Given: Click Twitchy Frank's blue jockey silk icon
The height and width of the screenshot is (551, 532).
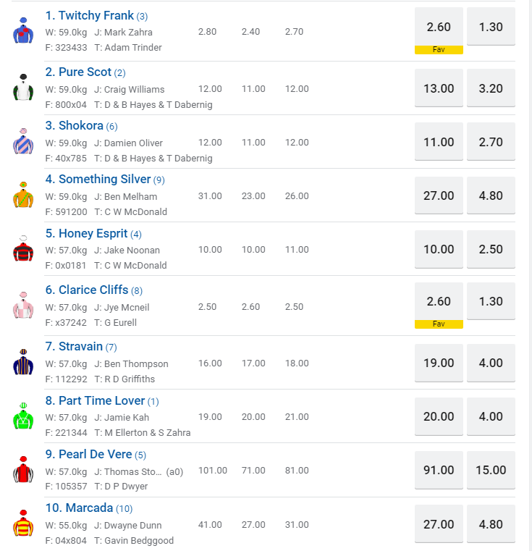Looking at the screenshot, I should [x=23, y=31].
